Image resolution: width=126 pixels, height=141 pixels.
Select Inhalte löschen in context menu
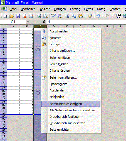(71, 70)
